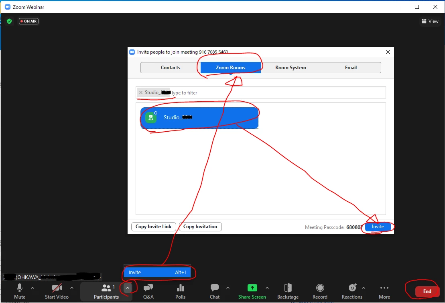
Task: Expand video options arrow next to Start Video
Action: tap(72, 288)
